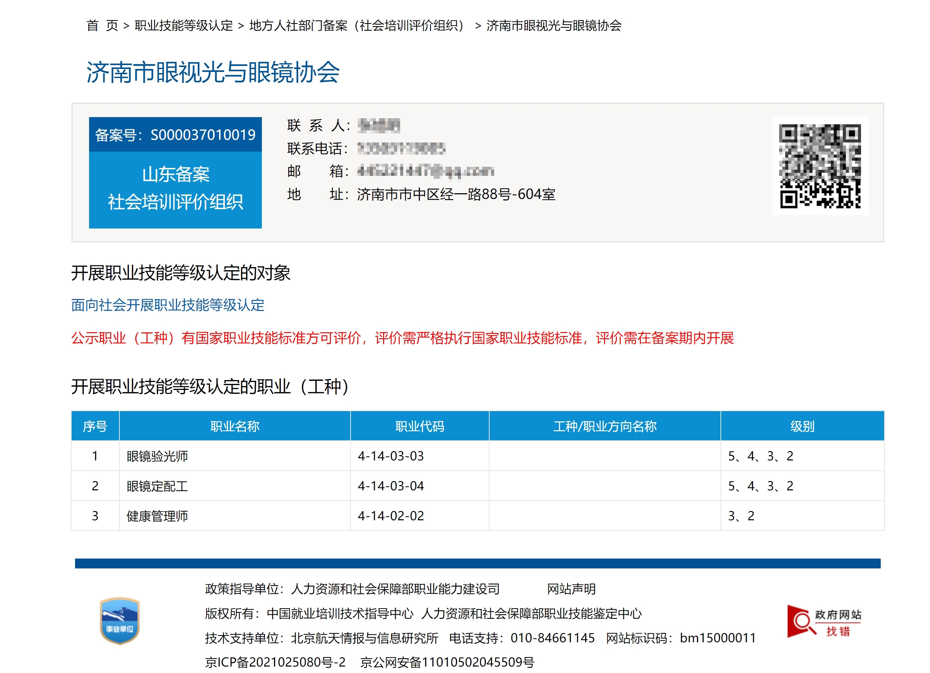The image size is (930, 673).
Task: Click the 职业名称 column header
Action: (x=235, y=426)
